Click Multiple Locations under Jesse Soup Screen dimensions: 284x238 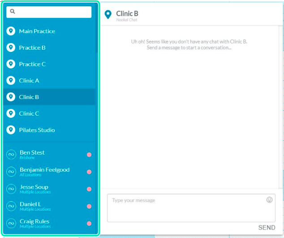point(35,192)
